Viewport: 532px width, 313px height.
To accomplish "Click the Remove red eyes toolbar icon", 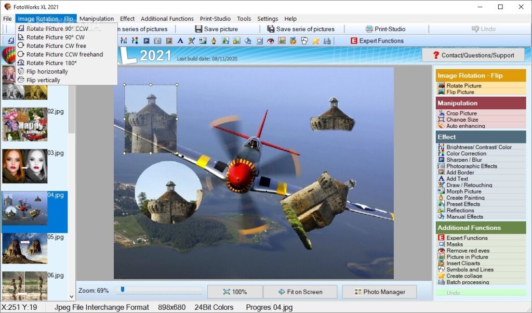I will point(270,41).
